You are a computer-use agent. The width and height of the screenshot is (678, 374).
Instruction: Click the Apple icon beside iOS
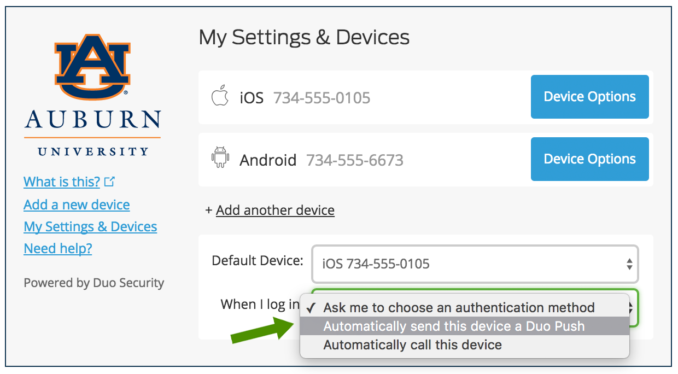[219, 97]
